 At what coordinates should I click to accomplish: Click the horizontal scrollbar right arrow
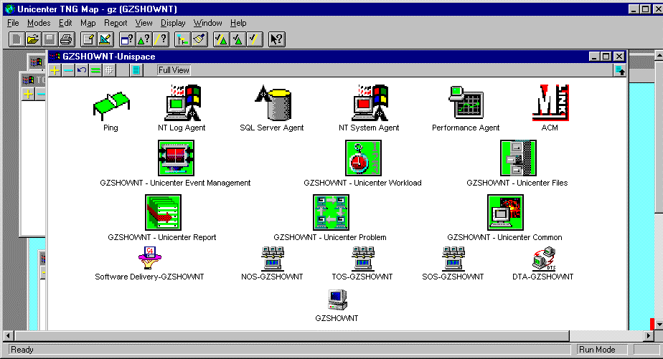click(x=649, y=336)
